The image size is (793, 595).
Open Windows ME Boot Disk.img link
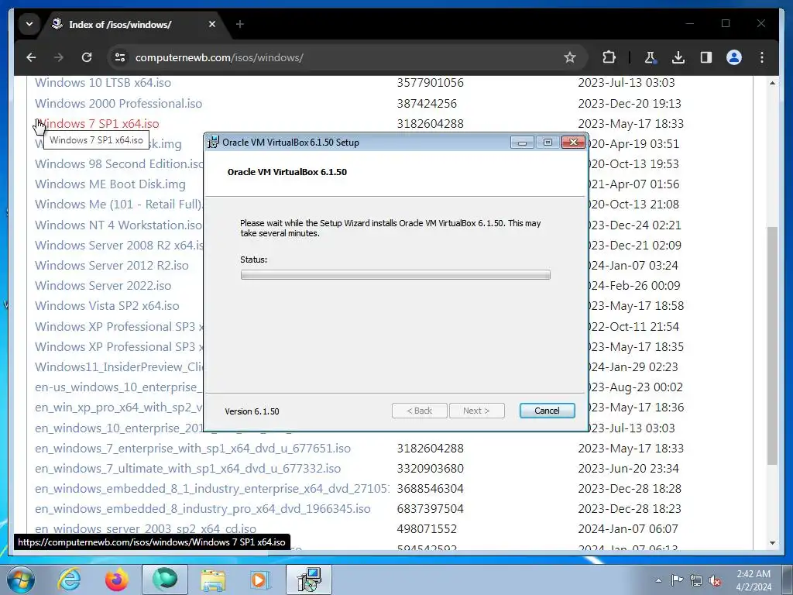click(110, 184)
